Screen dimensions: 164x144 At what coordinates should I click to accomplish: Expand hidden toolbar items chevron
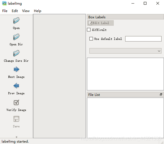[16, 137]
